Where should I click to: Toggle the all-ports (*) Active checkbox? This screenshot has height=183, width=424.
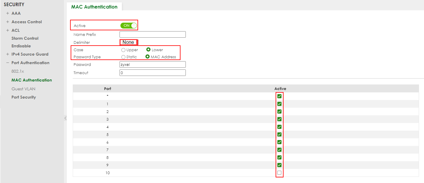[x=279, y=96]
